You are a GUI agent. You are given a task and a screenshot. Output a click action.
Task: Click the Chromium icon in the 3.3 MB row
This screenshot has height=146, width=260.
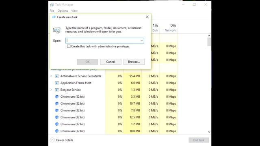coord(57,97)
